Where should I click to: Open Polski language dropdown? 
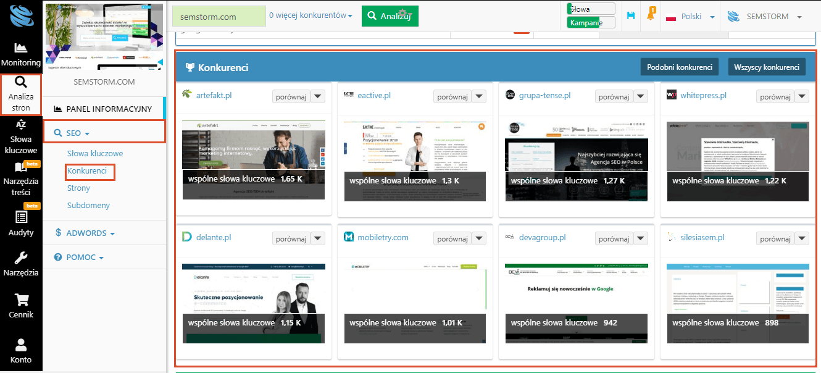690,17
